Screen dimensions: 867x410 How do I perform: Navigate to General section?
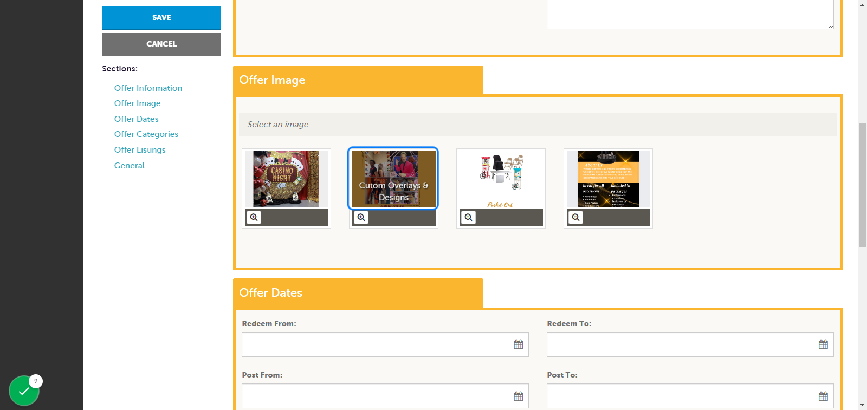click(129, 166)
